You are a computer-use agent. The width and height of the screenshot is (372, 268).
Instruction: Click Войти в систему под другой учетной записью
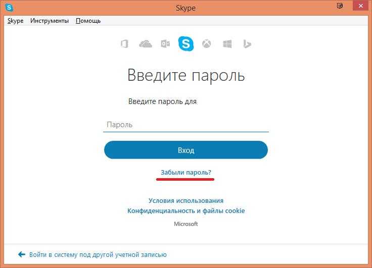click(98, 254)
